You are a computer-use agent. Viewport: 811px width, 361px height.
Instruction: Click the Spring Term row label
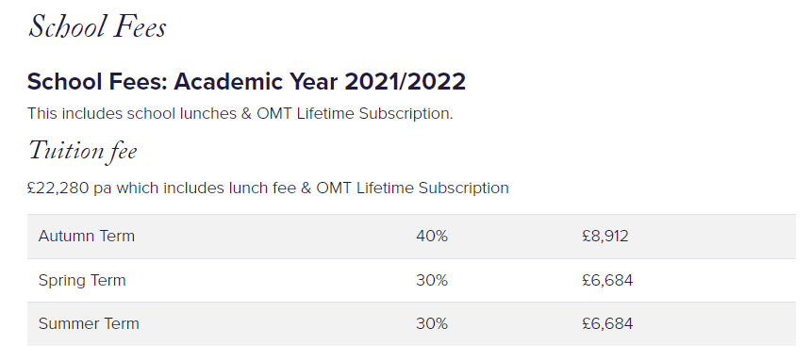(x=82, y=280)
